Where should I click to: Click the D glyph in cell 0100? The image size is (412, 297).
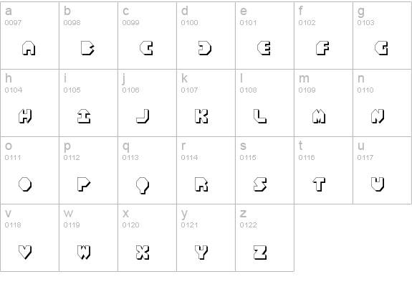[x=205, y=48]
